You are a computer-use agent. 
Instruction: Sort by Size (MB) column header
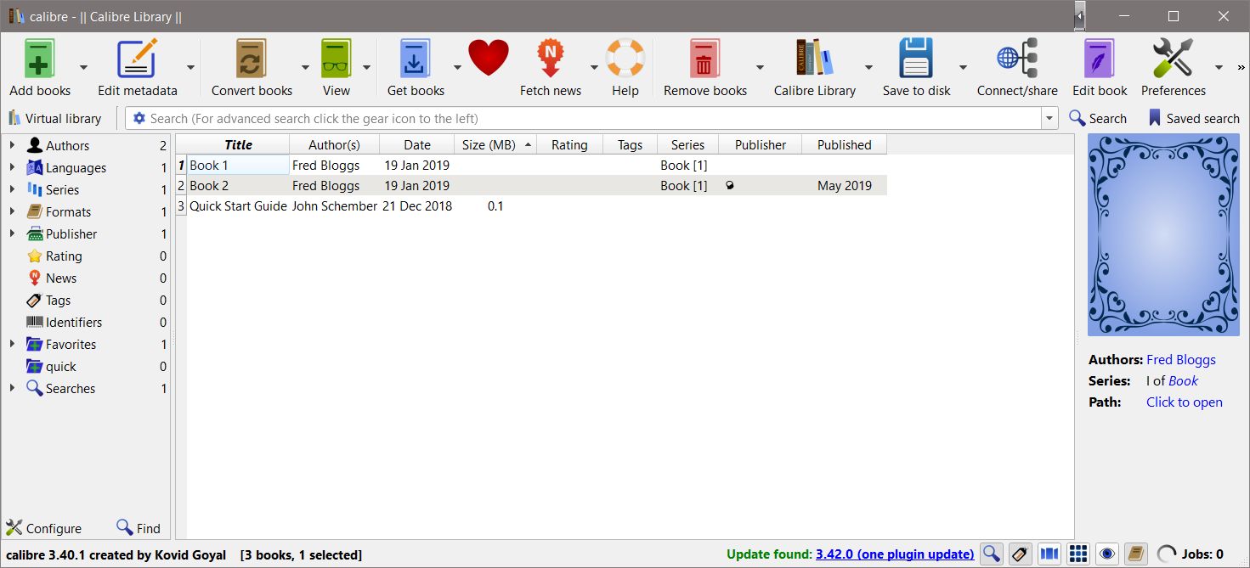(495, 145)
